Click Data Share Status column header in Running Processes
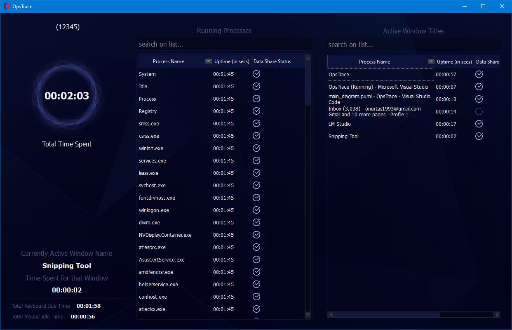This screenshot has width=512, height=330. click(272, 61)
